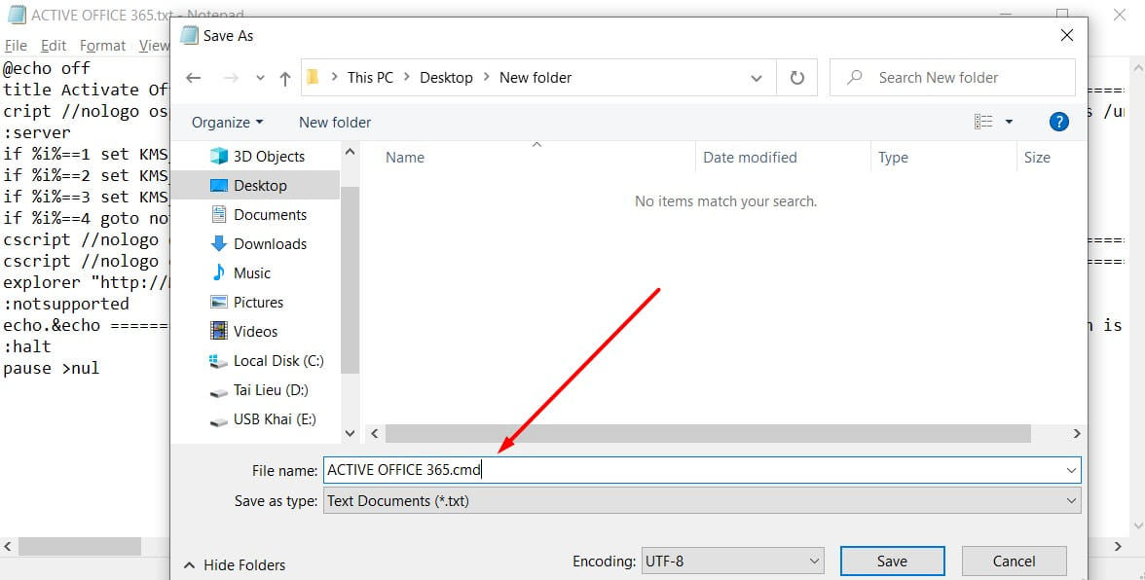
Task: Select New folder in address path
Action: pyautogui.click(x=536, y=77)
